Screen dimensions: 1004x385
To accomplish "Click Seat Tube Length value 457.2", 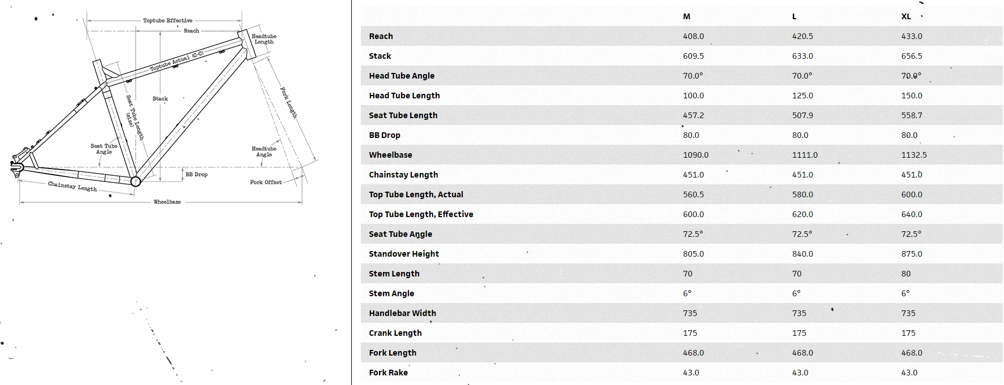I will click(x=693, y=115).
